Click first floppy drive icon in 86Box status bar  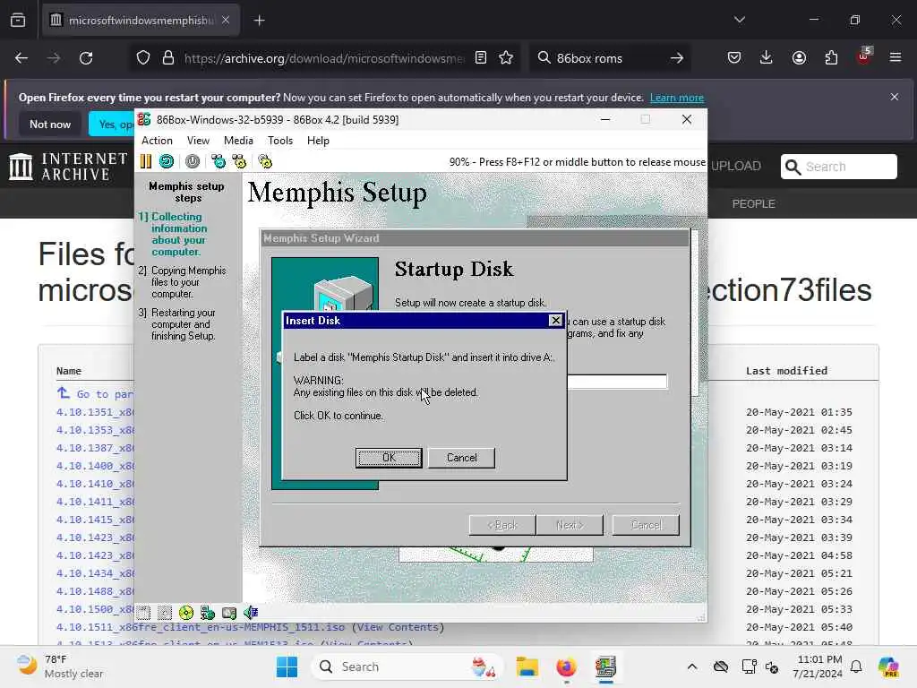pyautogui.click(x=144, y=613)
